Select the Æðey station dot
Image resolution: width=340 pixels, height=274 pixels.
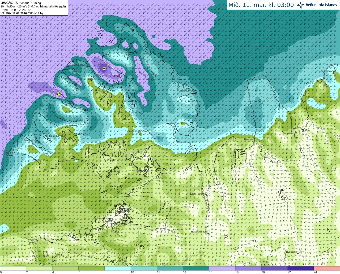tap(120, 78)
